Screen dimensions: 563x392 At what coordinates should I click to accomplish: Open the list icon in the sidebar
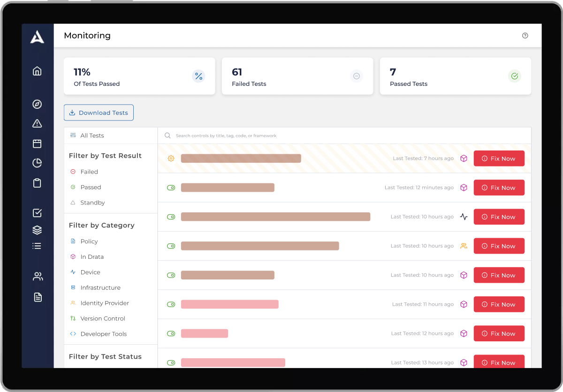(37, 246)
